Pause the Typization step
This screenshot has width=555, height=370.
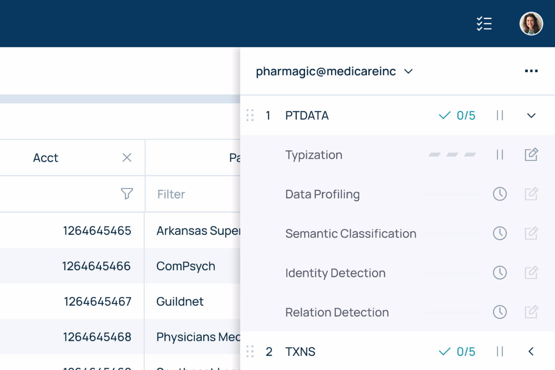(x=500, y=155)
